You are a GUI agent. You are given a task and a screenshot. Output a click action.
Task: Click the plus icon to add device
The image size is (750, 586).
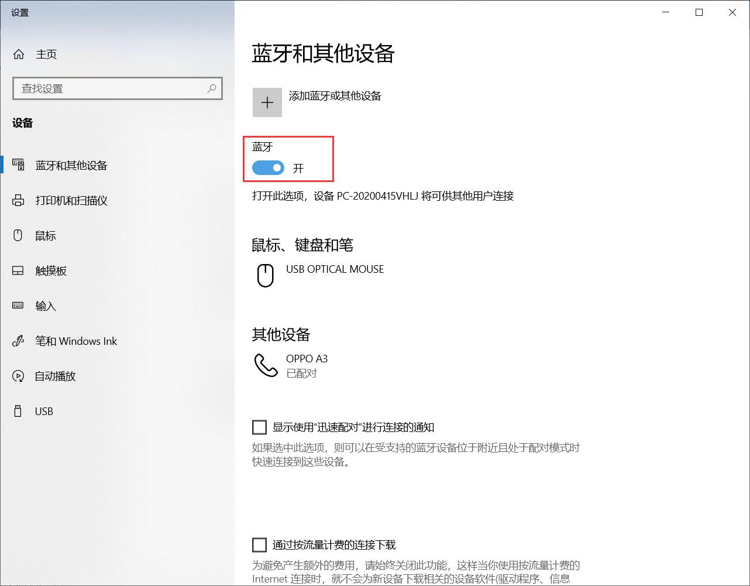point(267,102)
